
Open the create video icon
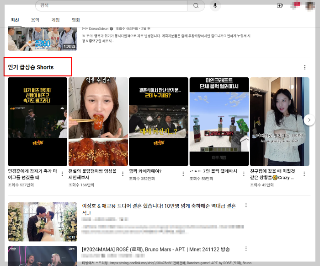[x=280, y=5]
